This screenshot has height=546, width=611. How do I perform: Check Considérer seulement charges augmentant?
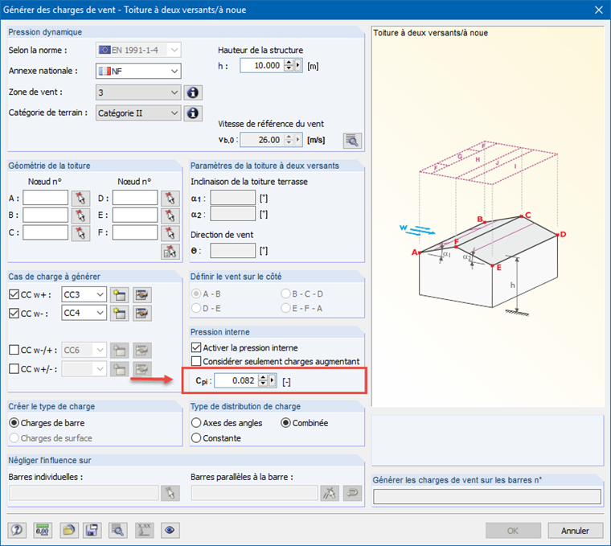[x=196, y=361]
